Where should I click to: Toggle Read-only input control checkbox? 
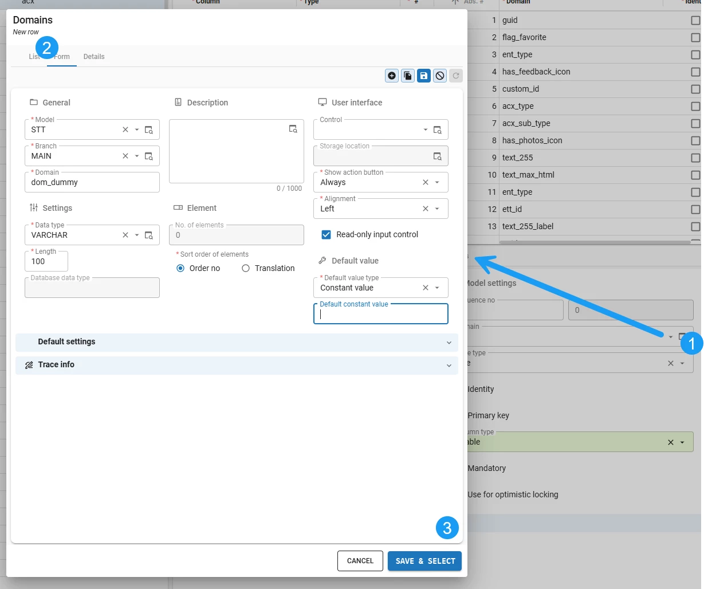(x=327, y=235)
